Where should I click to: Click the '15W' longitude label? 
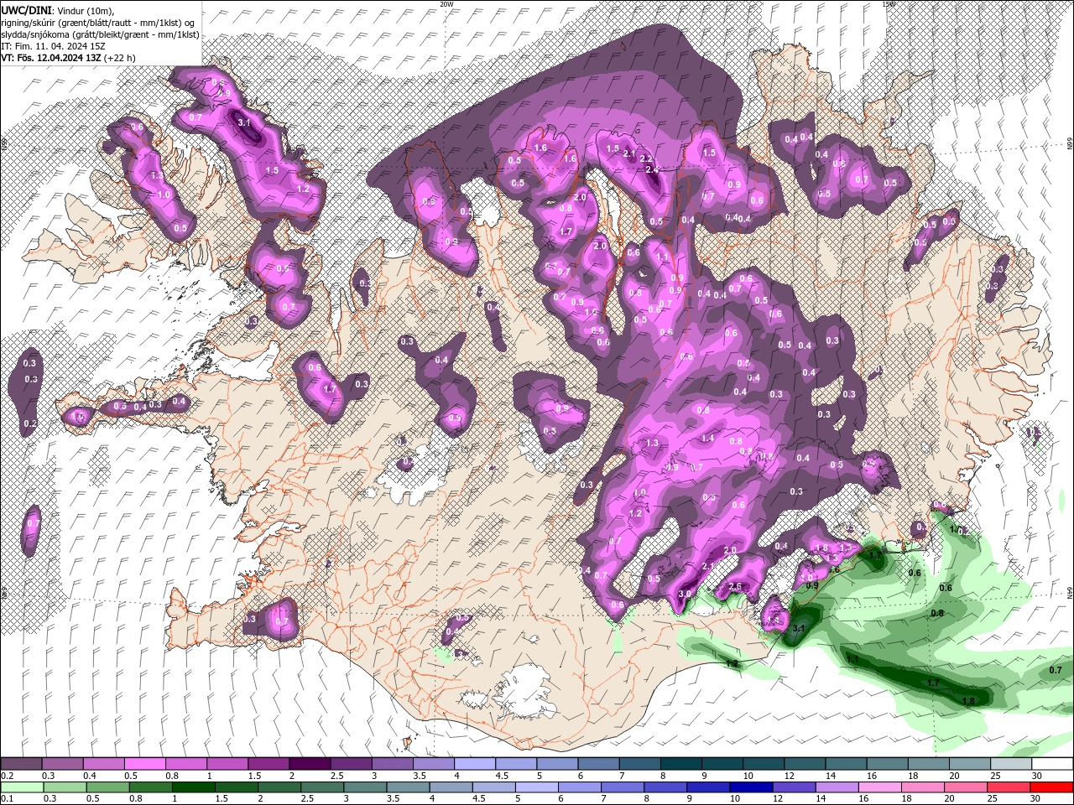889,4
